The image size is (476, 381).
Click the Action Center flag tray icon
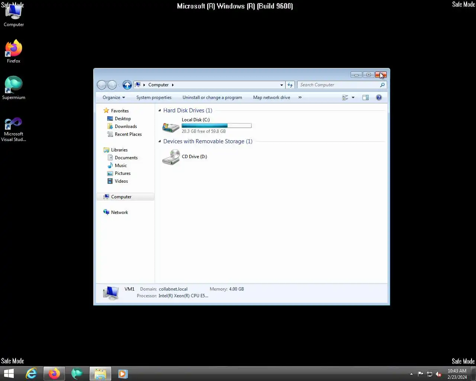pos(421,374)
